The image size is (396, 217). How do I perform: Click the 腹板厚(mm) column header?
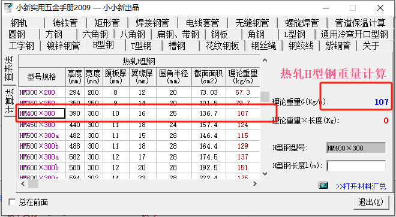click(116, 77)
